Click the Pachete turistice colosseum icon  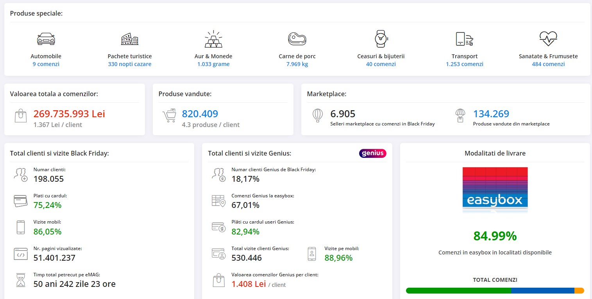[x=130, y=39]
